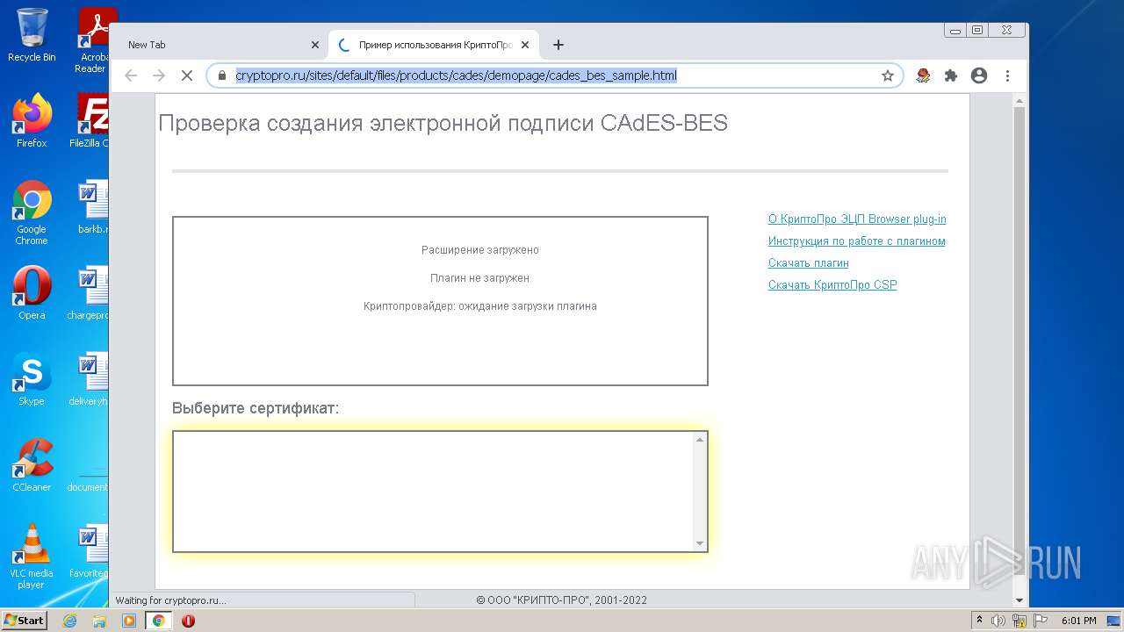
Task: Open the CryptoPro extension icon in toolbar
Action: pos(923,75)
